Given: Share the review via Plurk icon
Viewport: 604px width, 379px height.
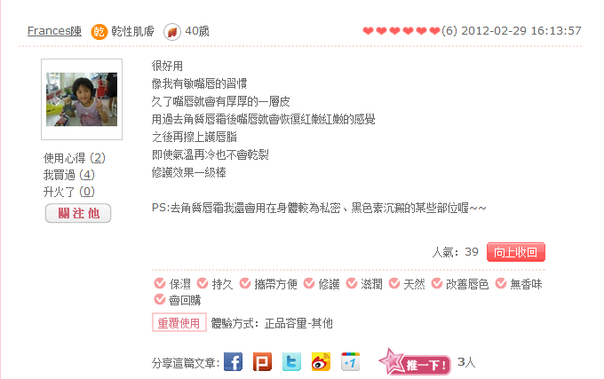Looking at the screenshot, I should [262, 361].
